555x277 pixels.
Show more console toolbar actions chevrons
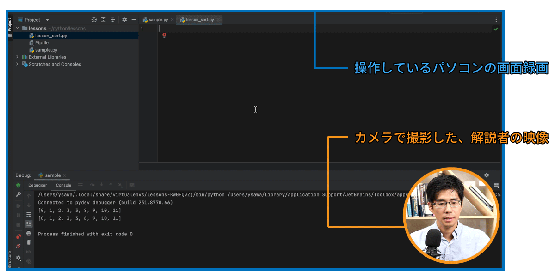click(29, 252)
